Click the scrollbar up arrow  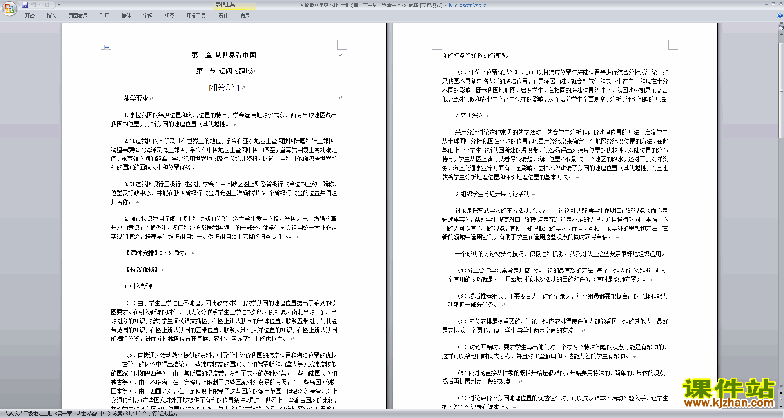(781, 35)
